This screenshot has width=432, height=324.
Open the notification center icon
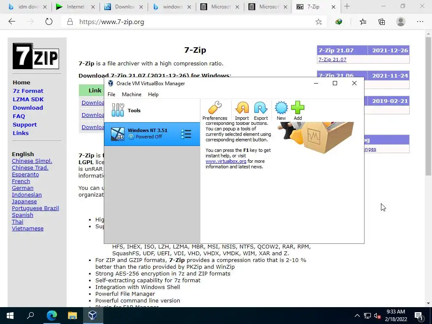(x=418, y=316)
